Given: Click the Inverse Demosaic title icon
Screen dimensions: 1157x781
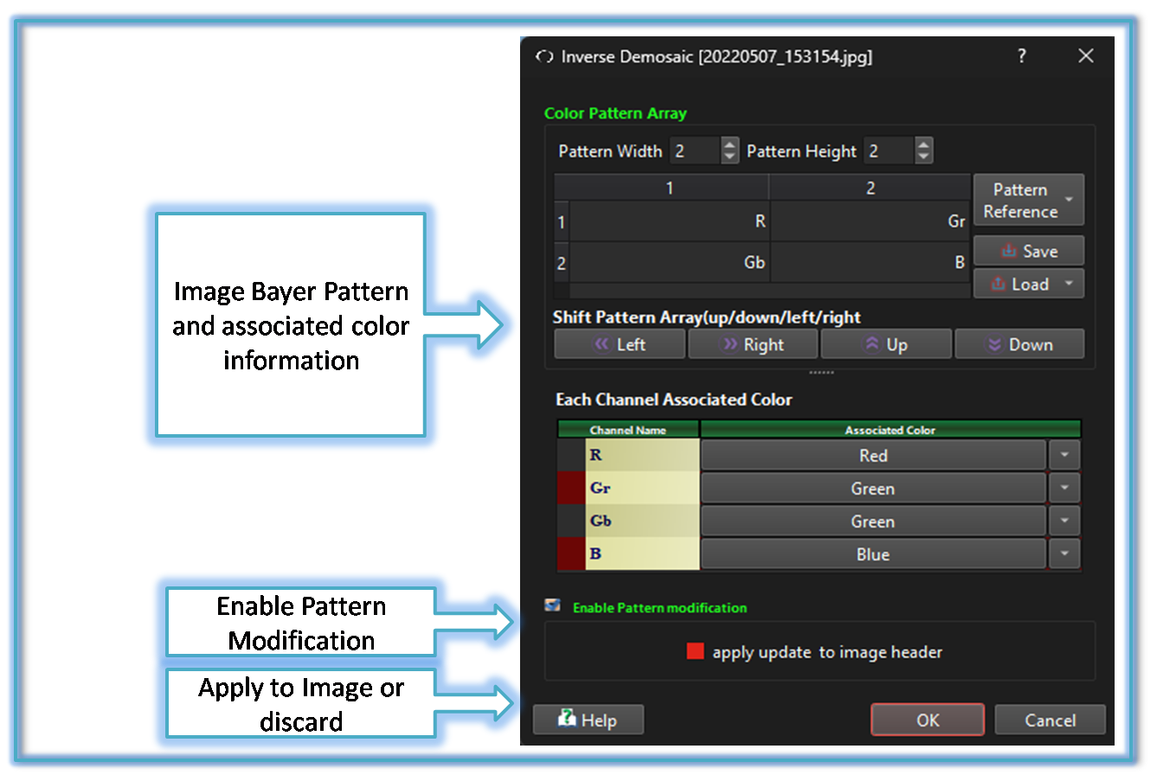Looking at the screenshot, I should click(x=544, y=57).
